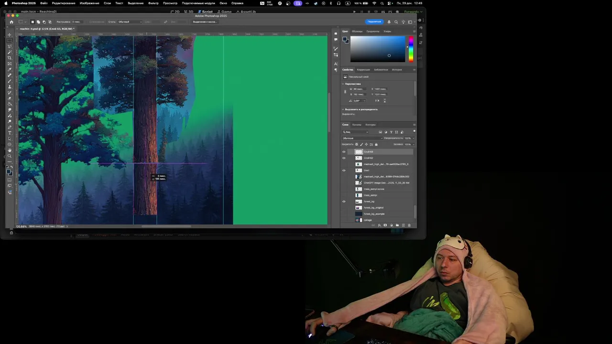Click the Flip vertical icon in Properties
Image resolution: width=612 pixels, height=344 pixels.
coord(384,100)
